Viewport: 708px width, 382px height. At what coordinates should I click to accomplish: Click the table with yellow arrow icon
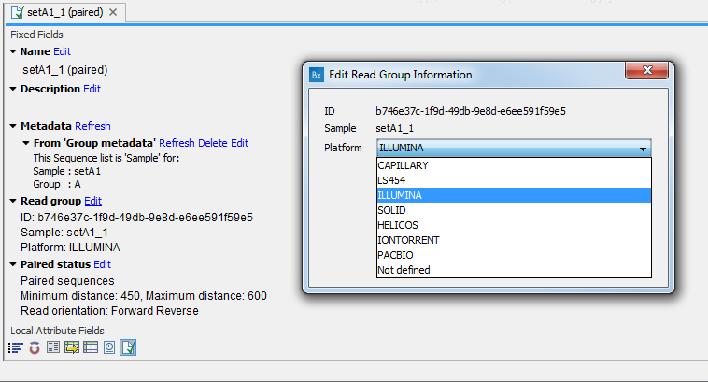(x=72, y=347)
